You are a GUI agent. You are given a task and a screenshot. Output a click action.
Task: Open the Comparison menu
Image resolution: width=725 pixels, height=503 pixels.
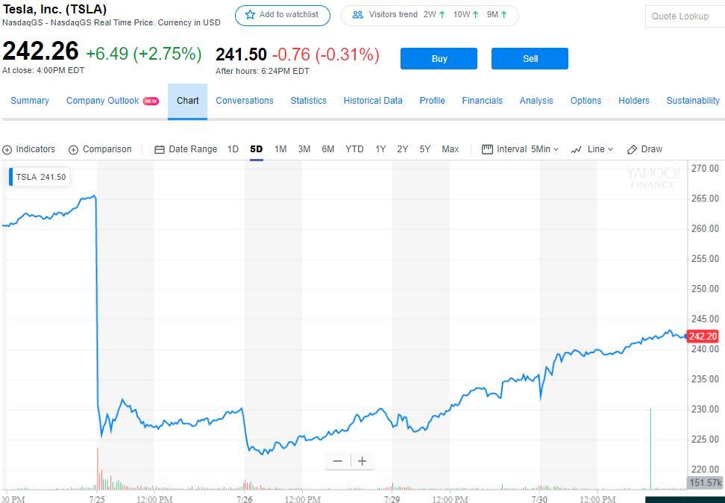tap(101, 149)
